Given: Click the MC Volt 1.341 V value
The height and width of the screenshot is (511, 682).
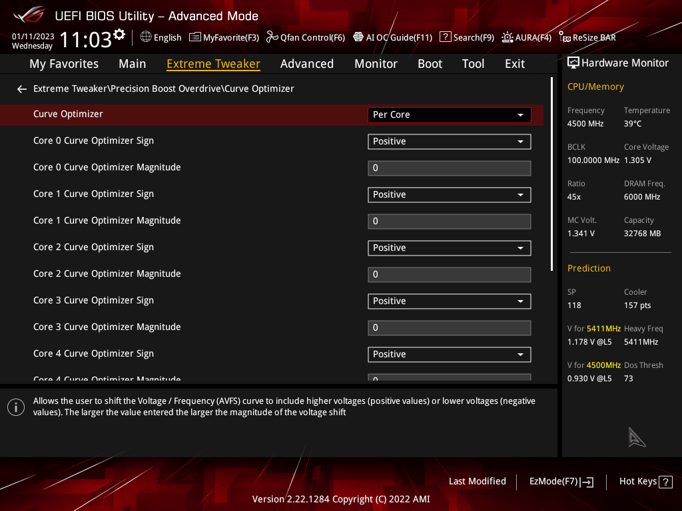Looking at the screenshot, I should [581, 234].
